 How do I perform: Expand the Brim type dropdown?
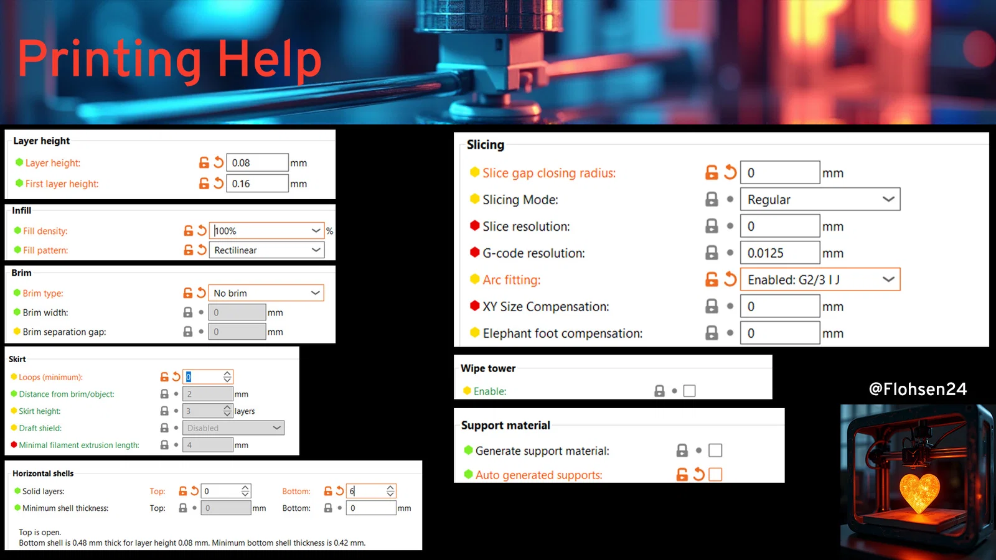[x=266, y=292]
